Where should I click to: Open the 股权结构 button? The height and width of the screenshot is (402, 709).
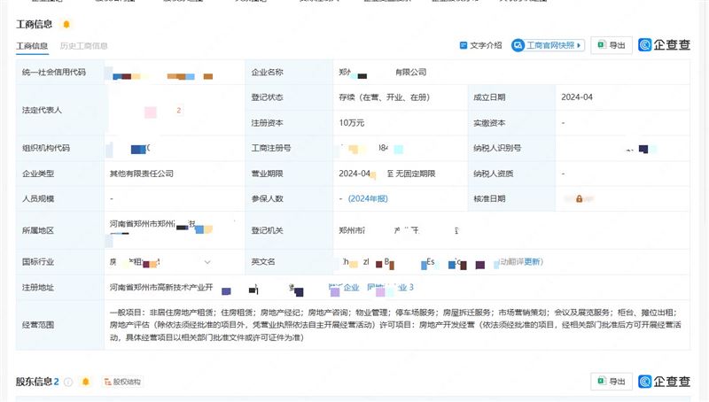click(122, 383)
